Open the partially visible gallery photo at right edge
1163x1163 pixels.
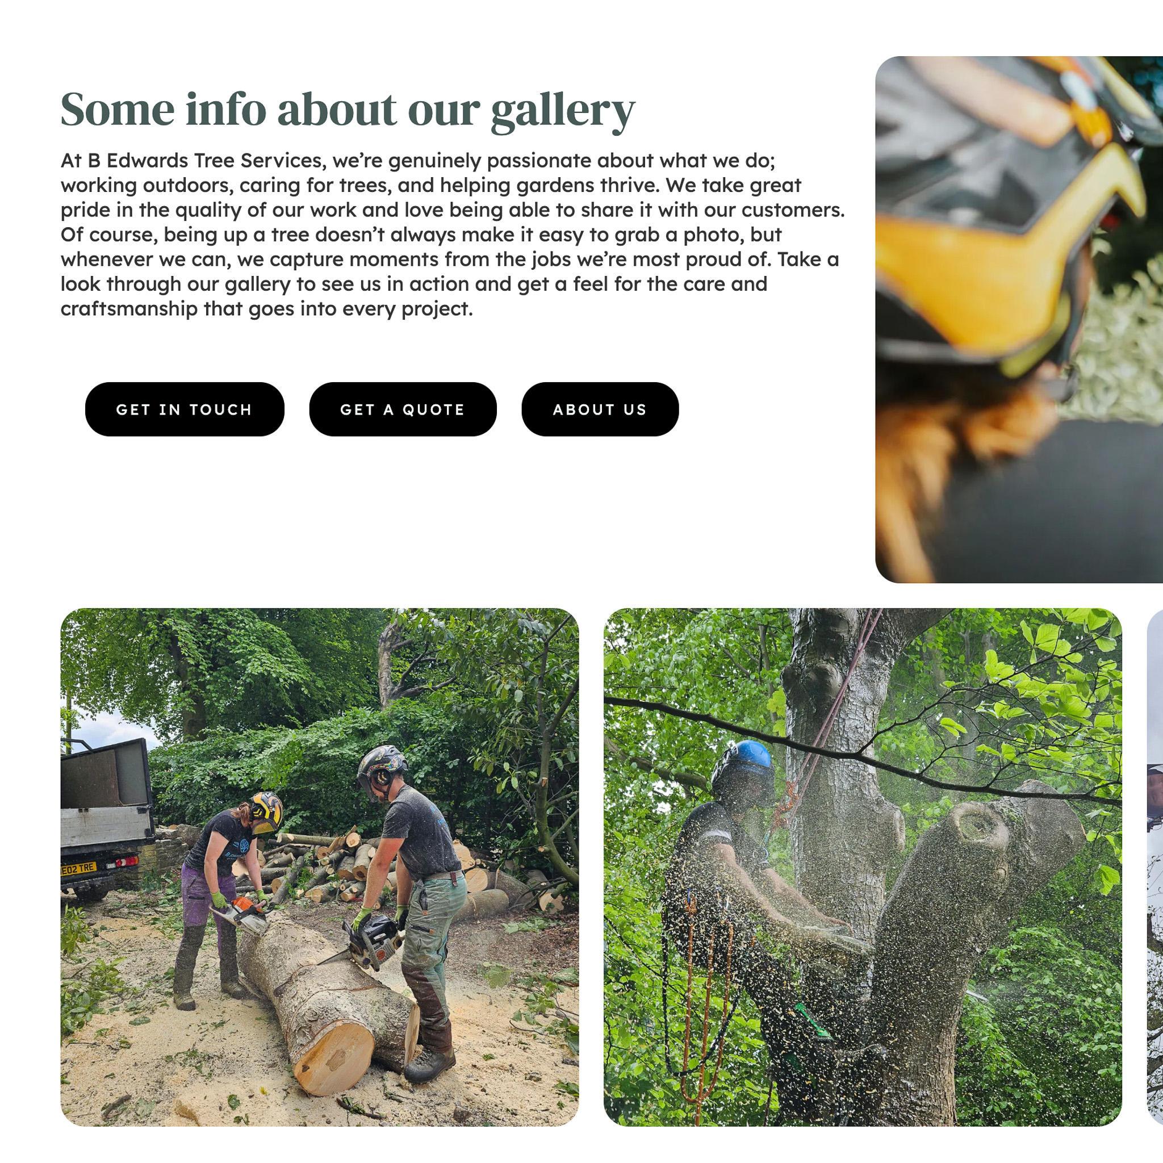tap(1155, 868)
